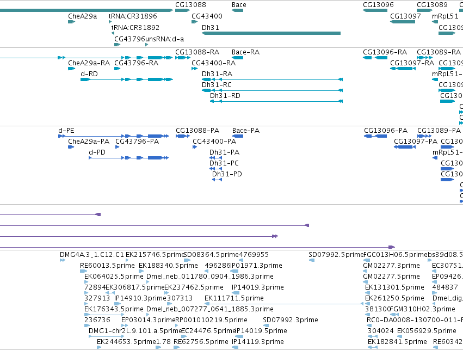The width and height of the screenshot is (463, 350).
Task: Select the CG13096 gene label
Action: pyautogui.click(x=378, y=5)
